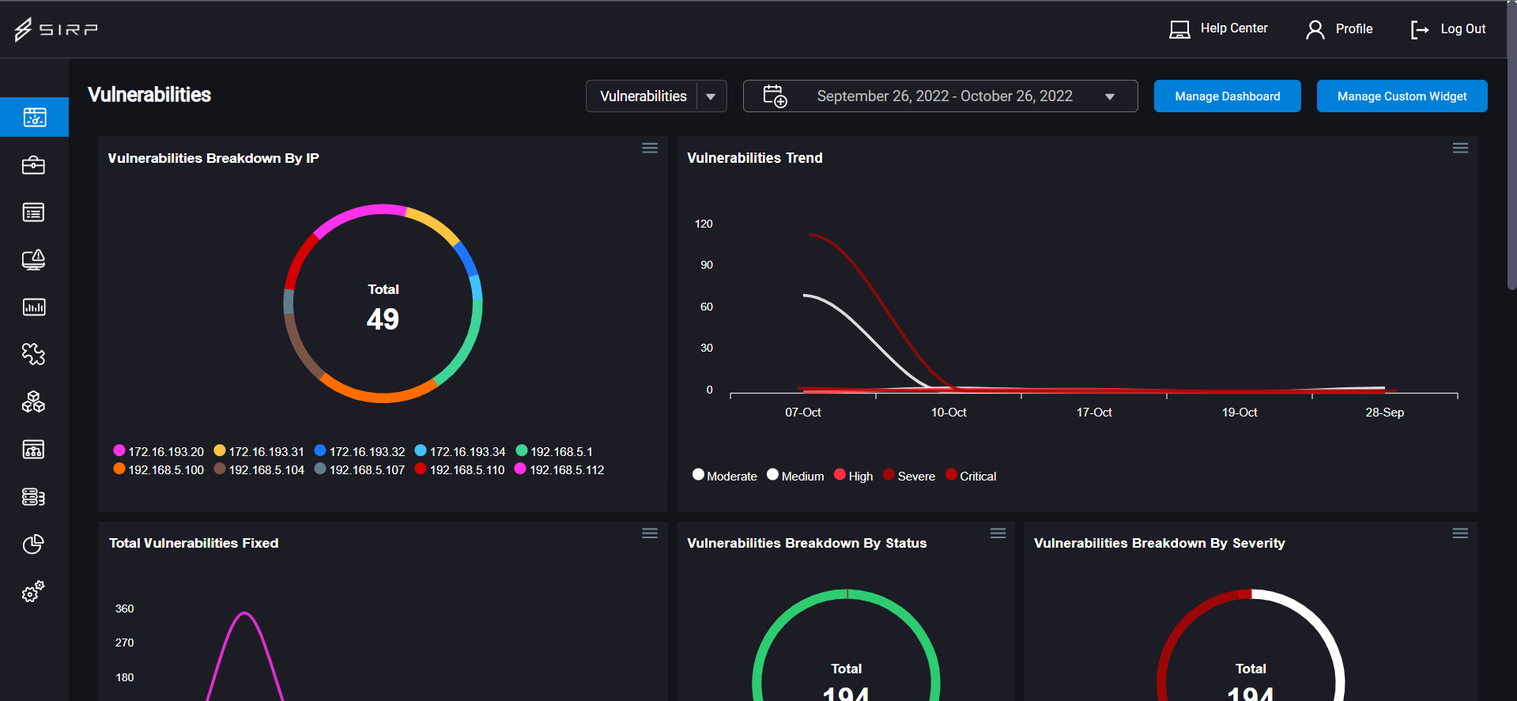
Task: Open menu of Vulnerabilities Trend widget
Action: 1460,148
